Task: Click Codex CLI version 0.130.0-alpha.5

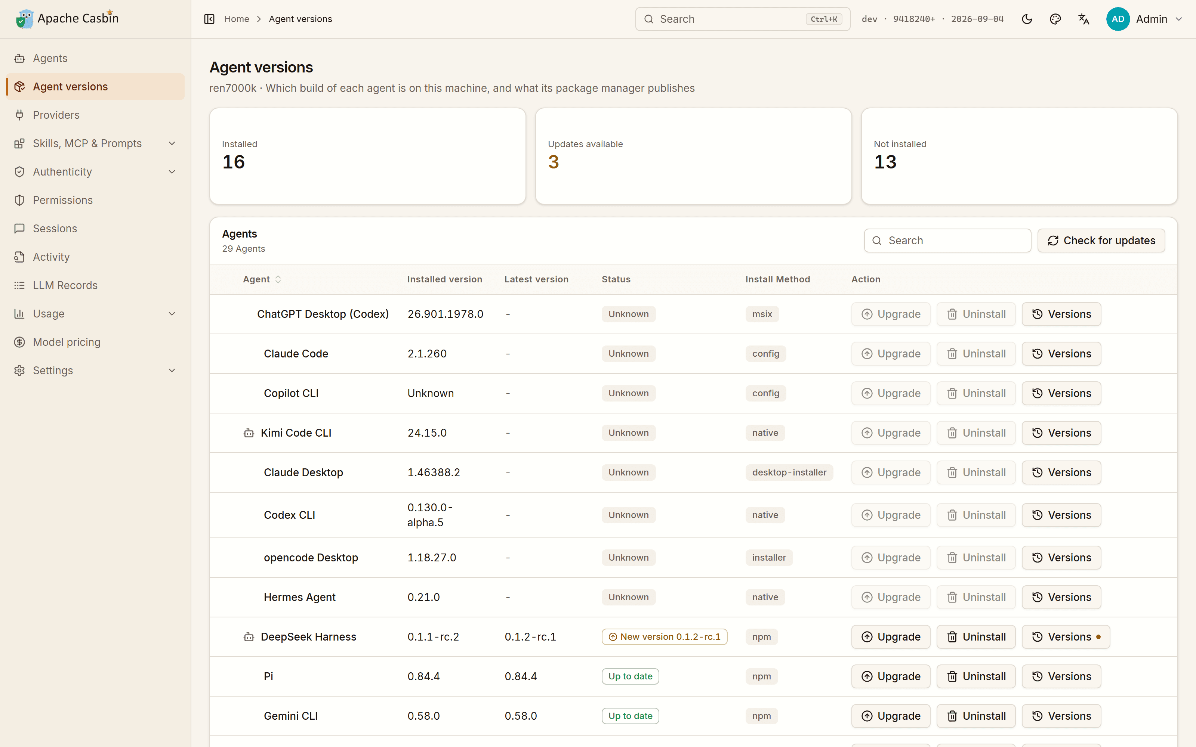Action: tap(430, 515)
